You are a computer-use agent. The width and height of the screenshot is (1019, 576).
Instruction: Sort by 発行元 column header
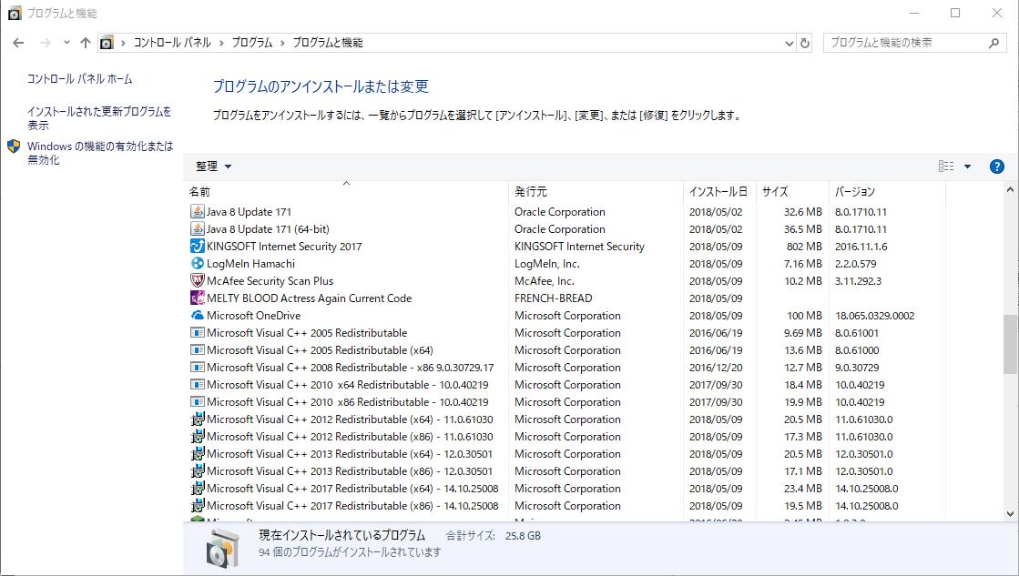pyautogui.click(x=596, y=192)
